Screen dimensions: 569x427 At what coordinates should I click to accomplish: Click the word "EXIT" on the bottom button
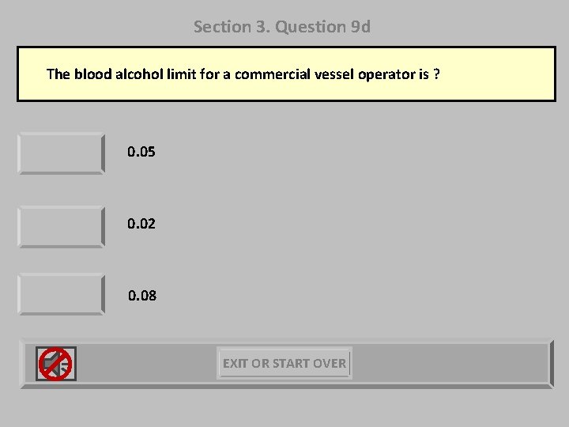236,364
